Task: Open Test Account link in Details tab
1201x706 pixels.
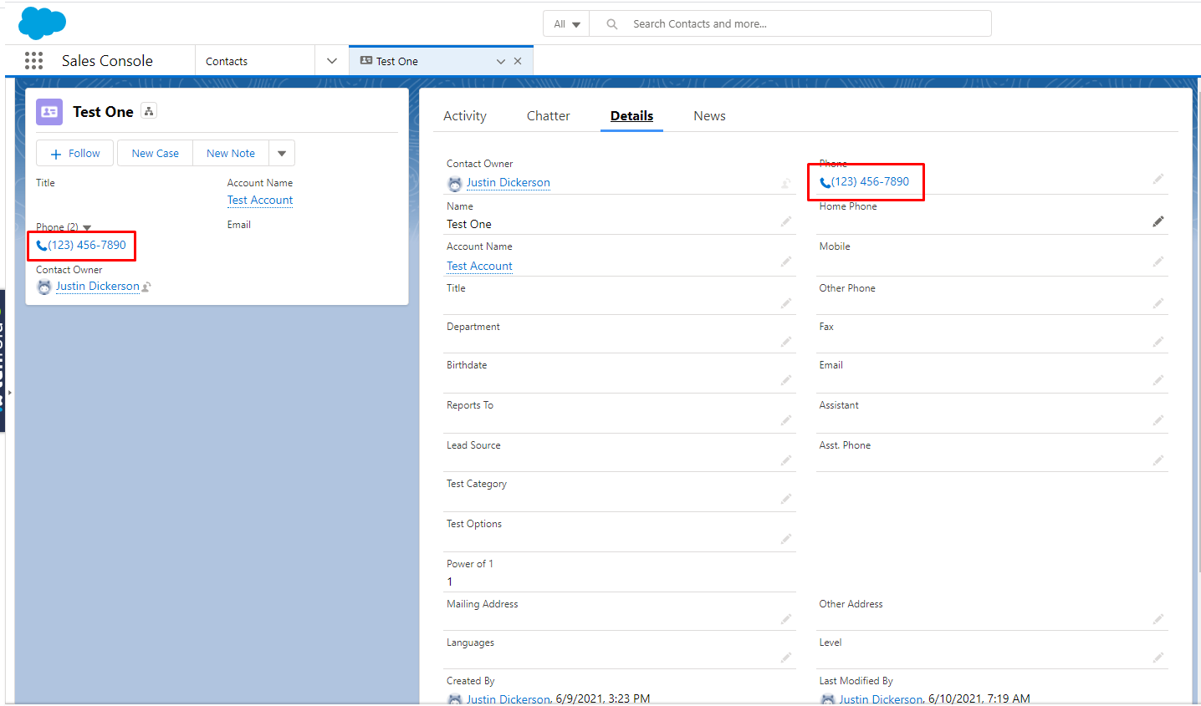Action: (479, 266)
